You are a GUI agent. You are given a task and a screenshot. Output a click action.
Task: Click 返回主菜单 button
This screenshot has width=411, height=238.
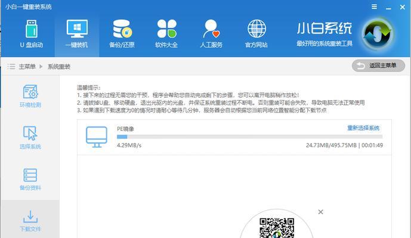tap(378, 65)
